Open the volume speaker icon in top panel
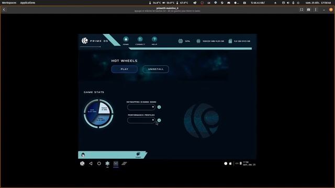This screenshot has width=335, height=188. click(x=288, y=3)
